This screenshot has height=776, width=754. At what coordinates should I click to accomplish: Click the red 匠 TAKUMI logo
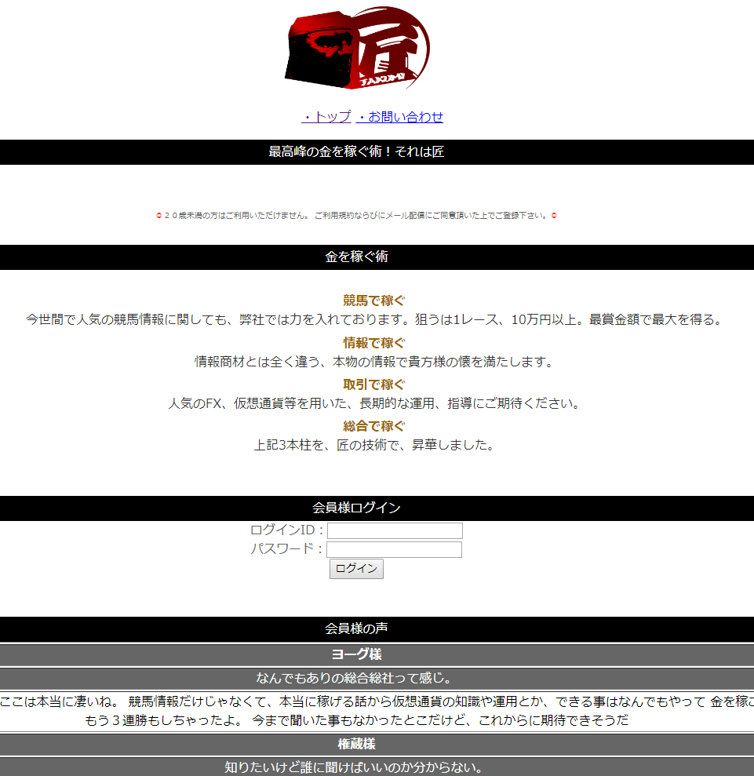click(357, 48)
